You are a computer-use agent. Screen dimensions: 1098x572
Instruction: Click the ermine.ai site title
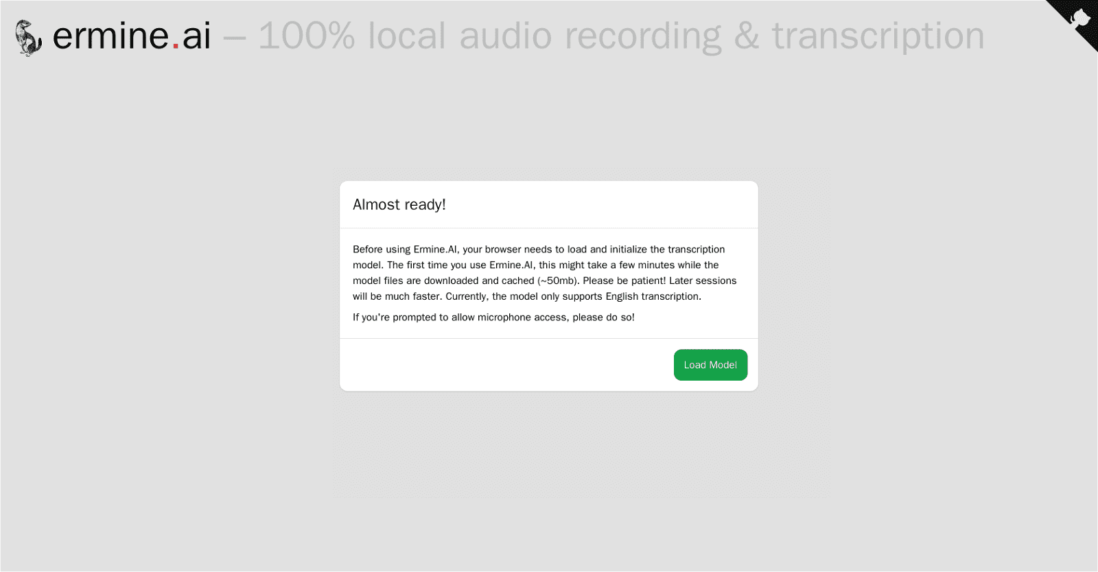131,36
